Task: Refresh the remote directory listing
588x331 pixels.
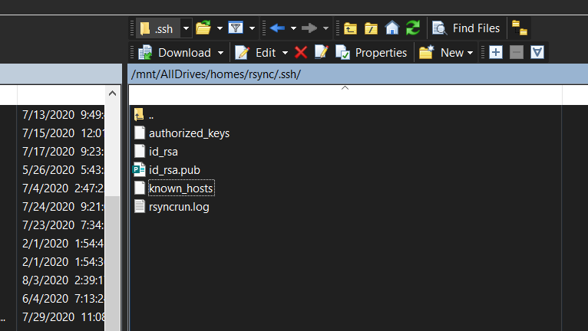Action: click(x=413, y=28)
